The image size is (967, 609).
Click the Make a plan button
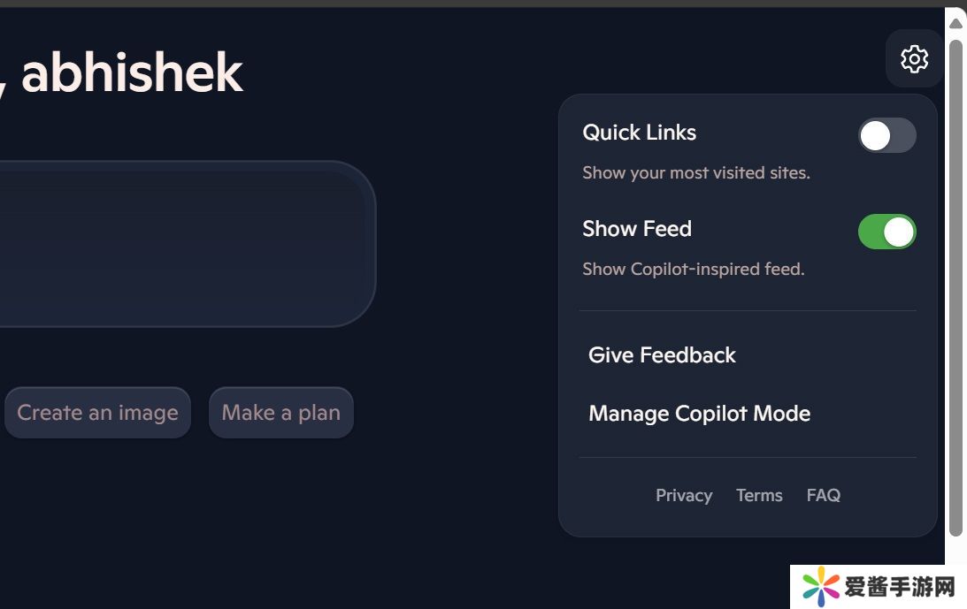(x=280, y=413)
